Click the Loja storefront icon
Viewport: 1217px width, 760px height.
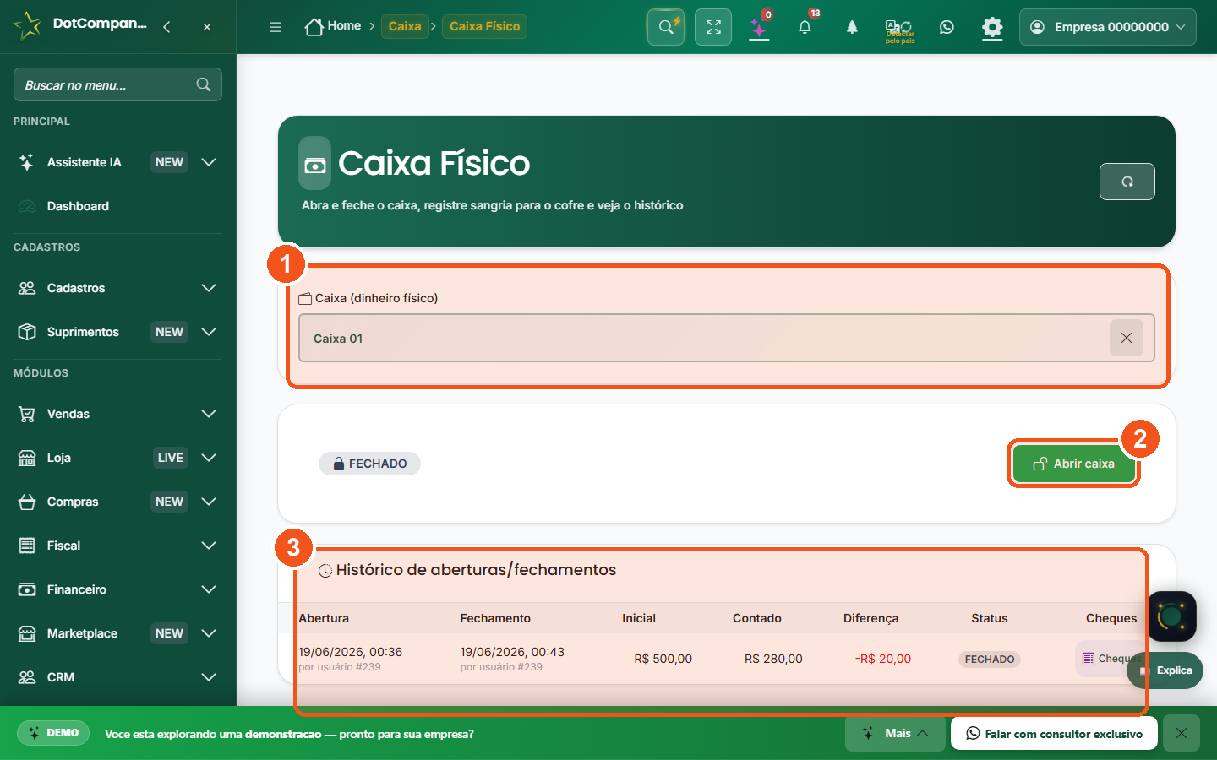tap(27, 458)
